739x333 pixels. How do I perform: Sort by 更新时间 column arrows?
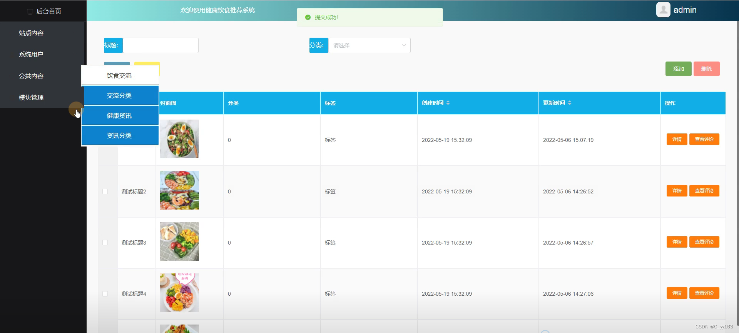coord(570,103)
